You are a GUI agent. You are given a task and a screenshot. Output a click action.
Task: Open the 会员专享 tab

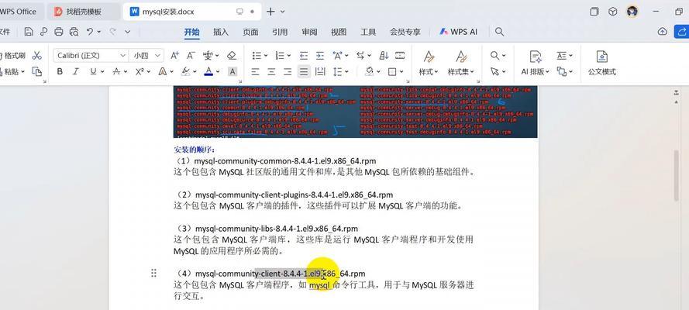(405, 32)
